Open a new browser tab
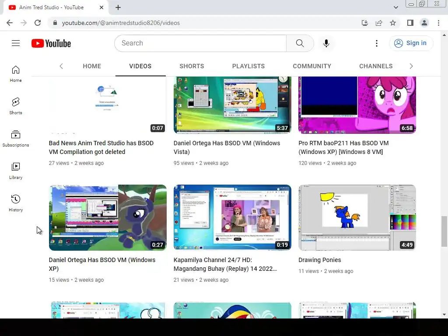This screenshot has width=448, height=336. pos(118,7)
